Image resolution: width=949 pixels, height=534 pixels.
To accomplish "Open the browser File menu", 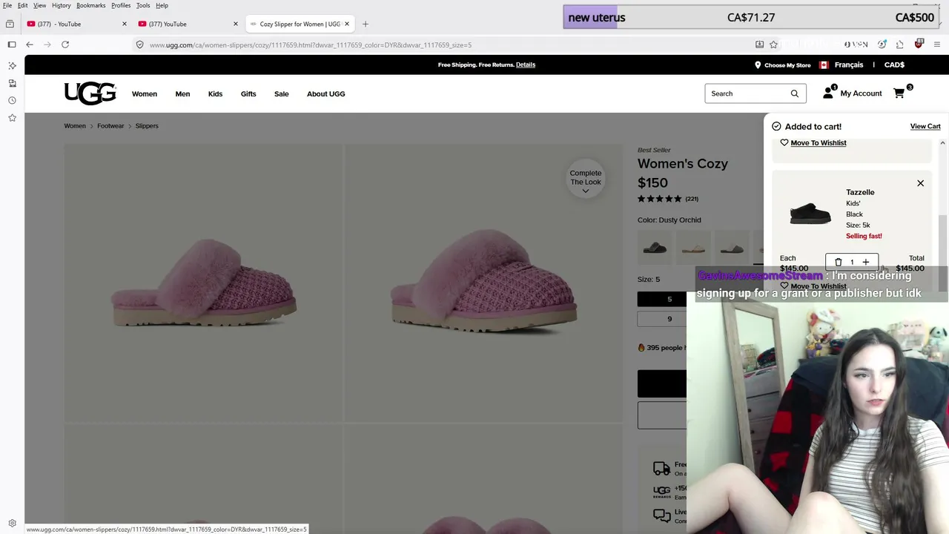I will tap(7, 5).
